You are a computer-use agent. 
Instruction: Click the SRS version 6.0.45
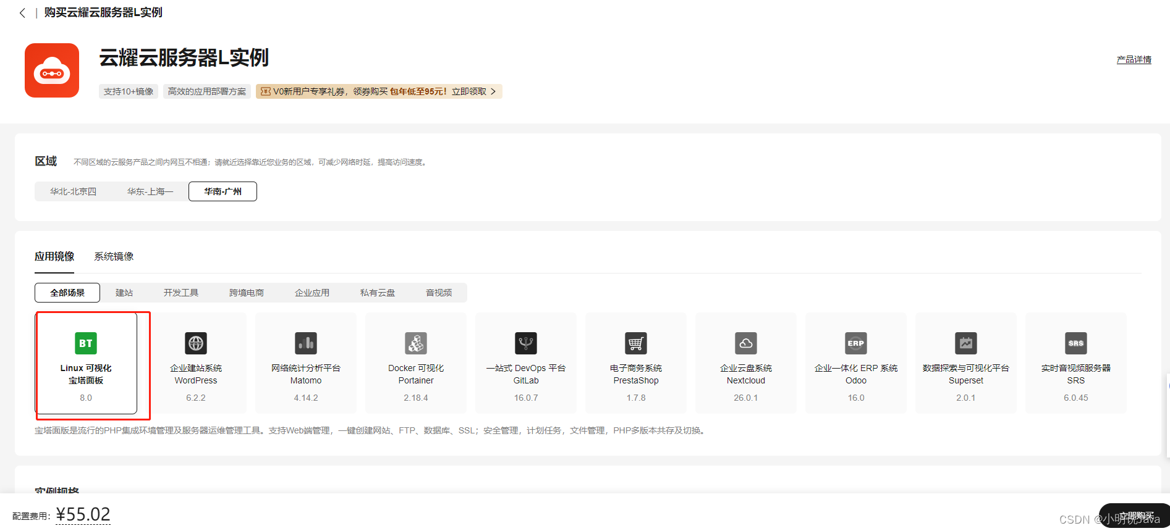click(1076, 398)
